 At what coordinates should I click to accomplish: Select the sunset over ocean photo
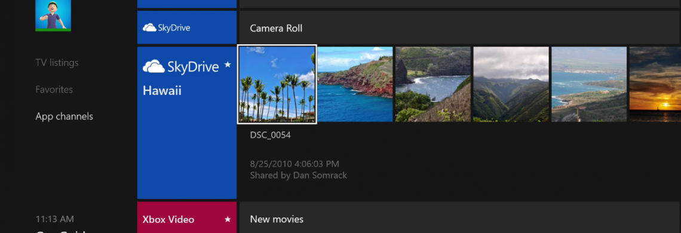tap(655, 84)
